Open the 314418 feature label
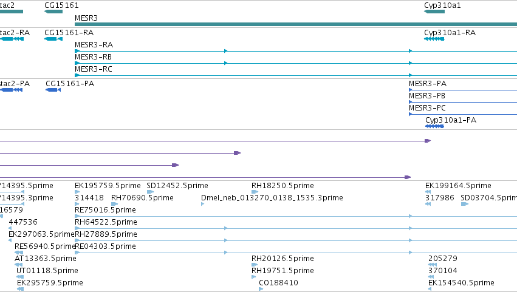Screen dimensions: 517x292 [89, 198]
